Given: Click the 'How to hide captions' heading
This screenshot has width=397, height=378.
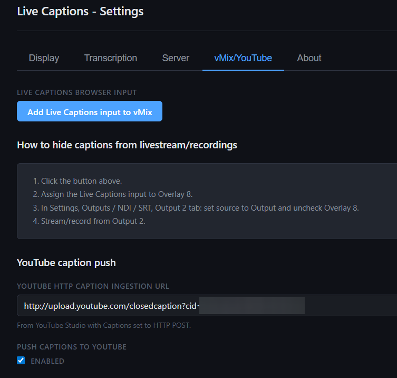Looking at the screenshot, I should (127, 145).
